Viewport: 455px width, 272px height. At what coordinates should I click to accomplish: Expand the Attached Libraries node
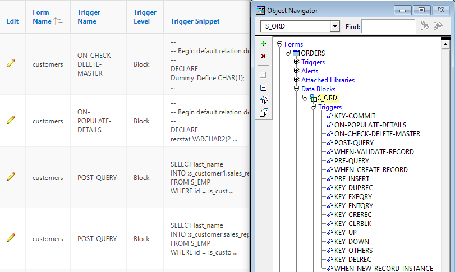tap(297, 80)
